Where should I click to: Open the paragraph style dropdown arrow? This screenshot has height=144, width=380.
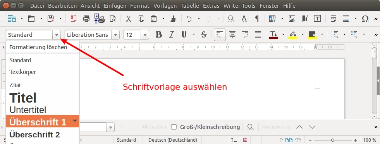(57, 35)
